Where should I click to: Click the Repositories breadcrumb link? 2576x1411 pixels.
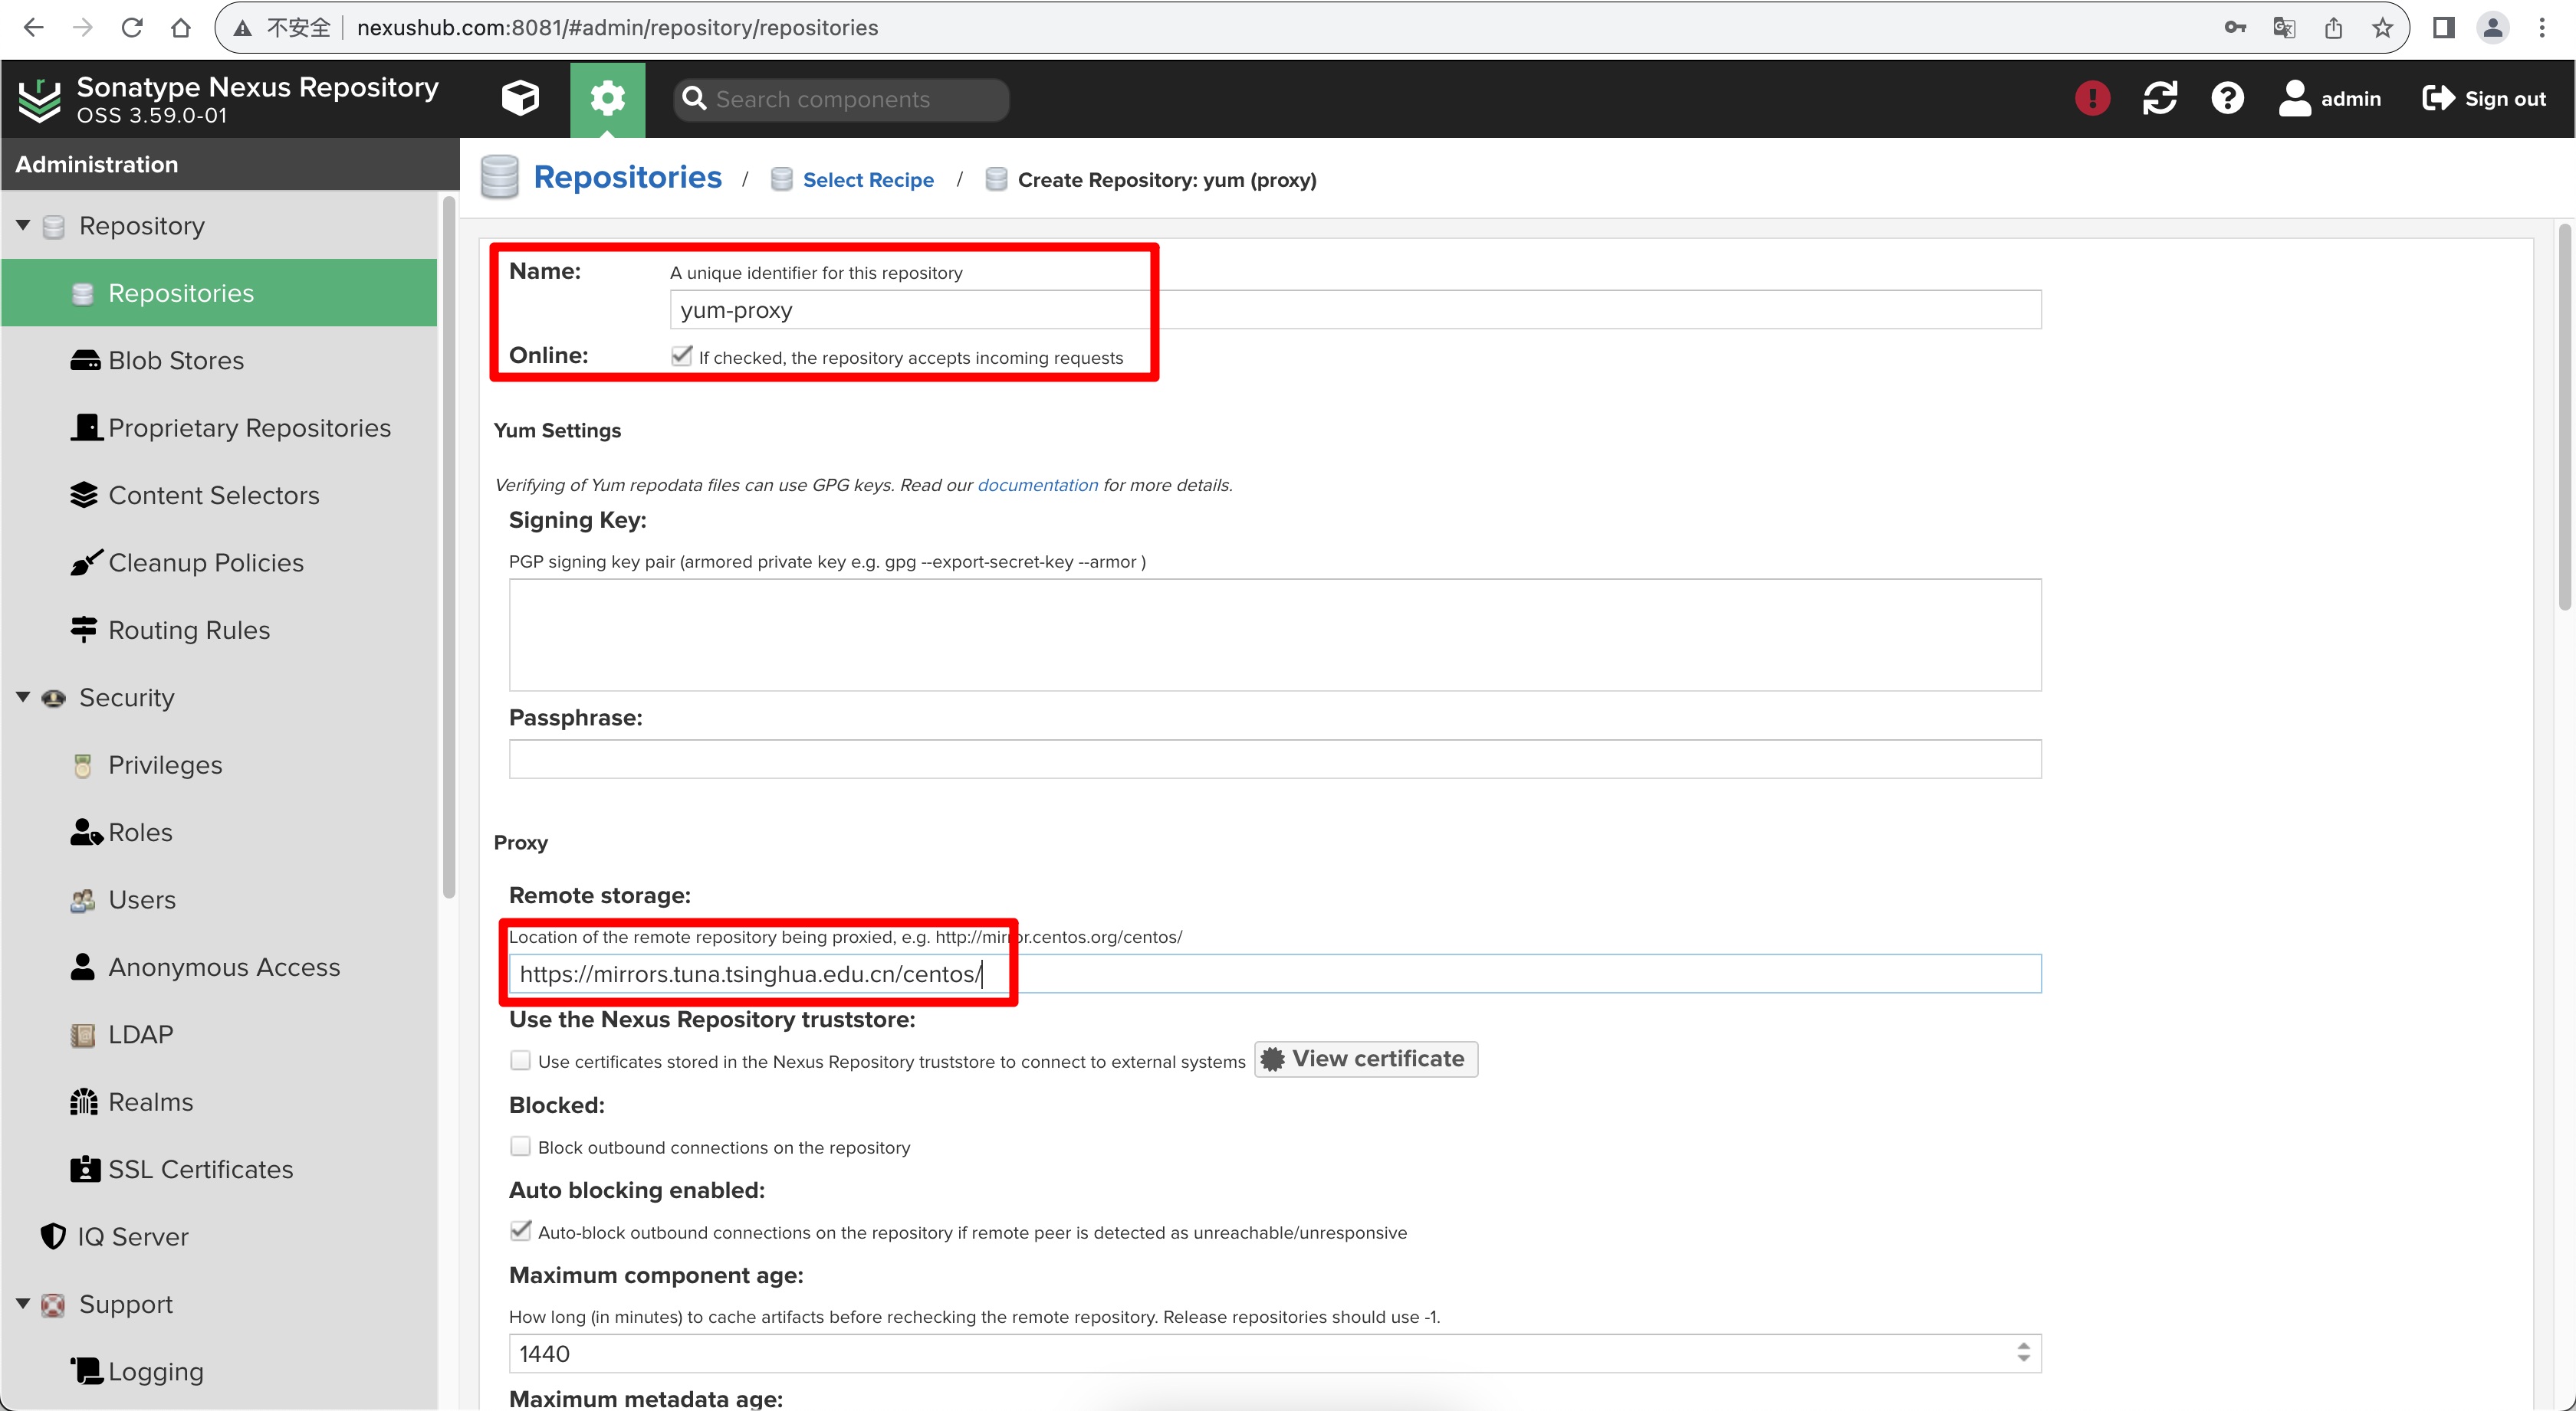pyautogui.click(x=627, y=177)
